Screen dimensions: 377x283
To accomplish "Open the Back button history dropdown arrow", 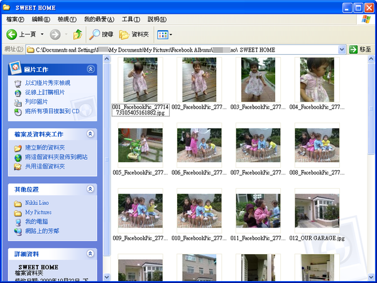I will tap(42, 35).
